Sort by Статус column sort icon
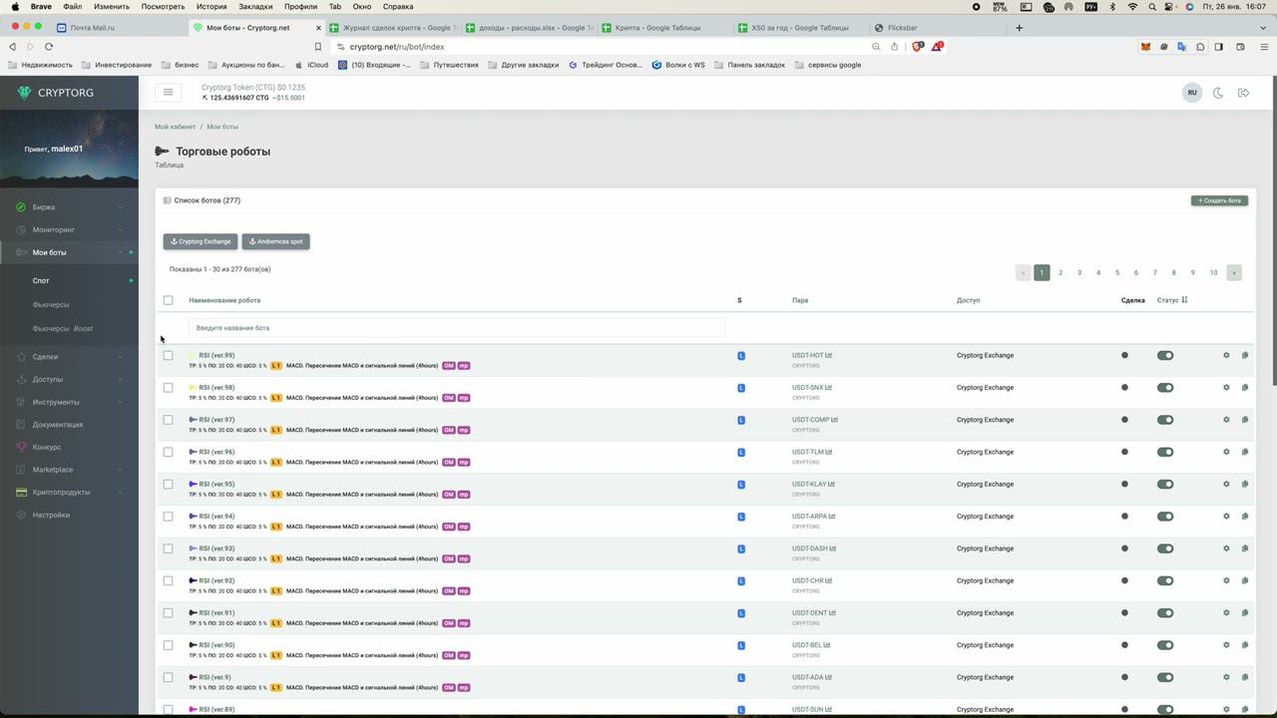This screenshot has width=1277, height=718. pos(1184,299)
